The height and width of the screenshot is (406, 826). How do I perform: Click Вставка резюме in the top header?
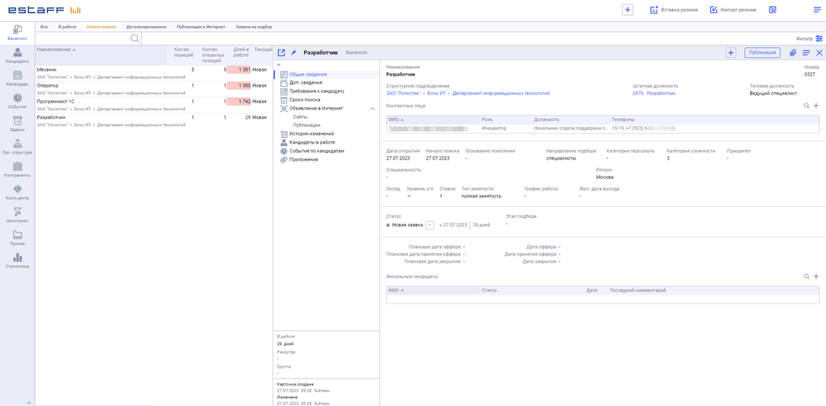(675, 10)
